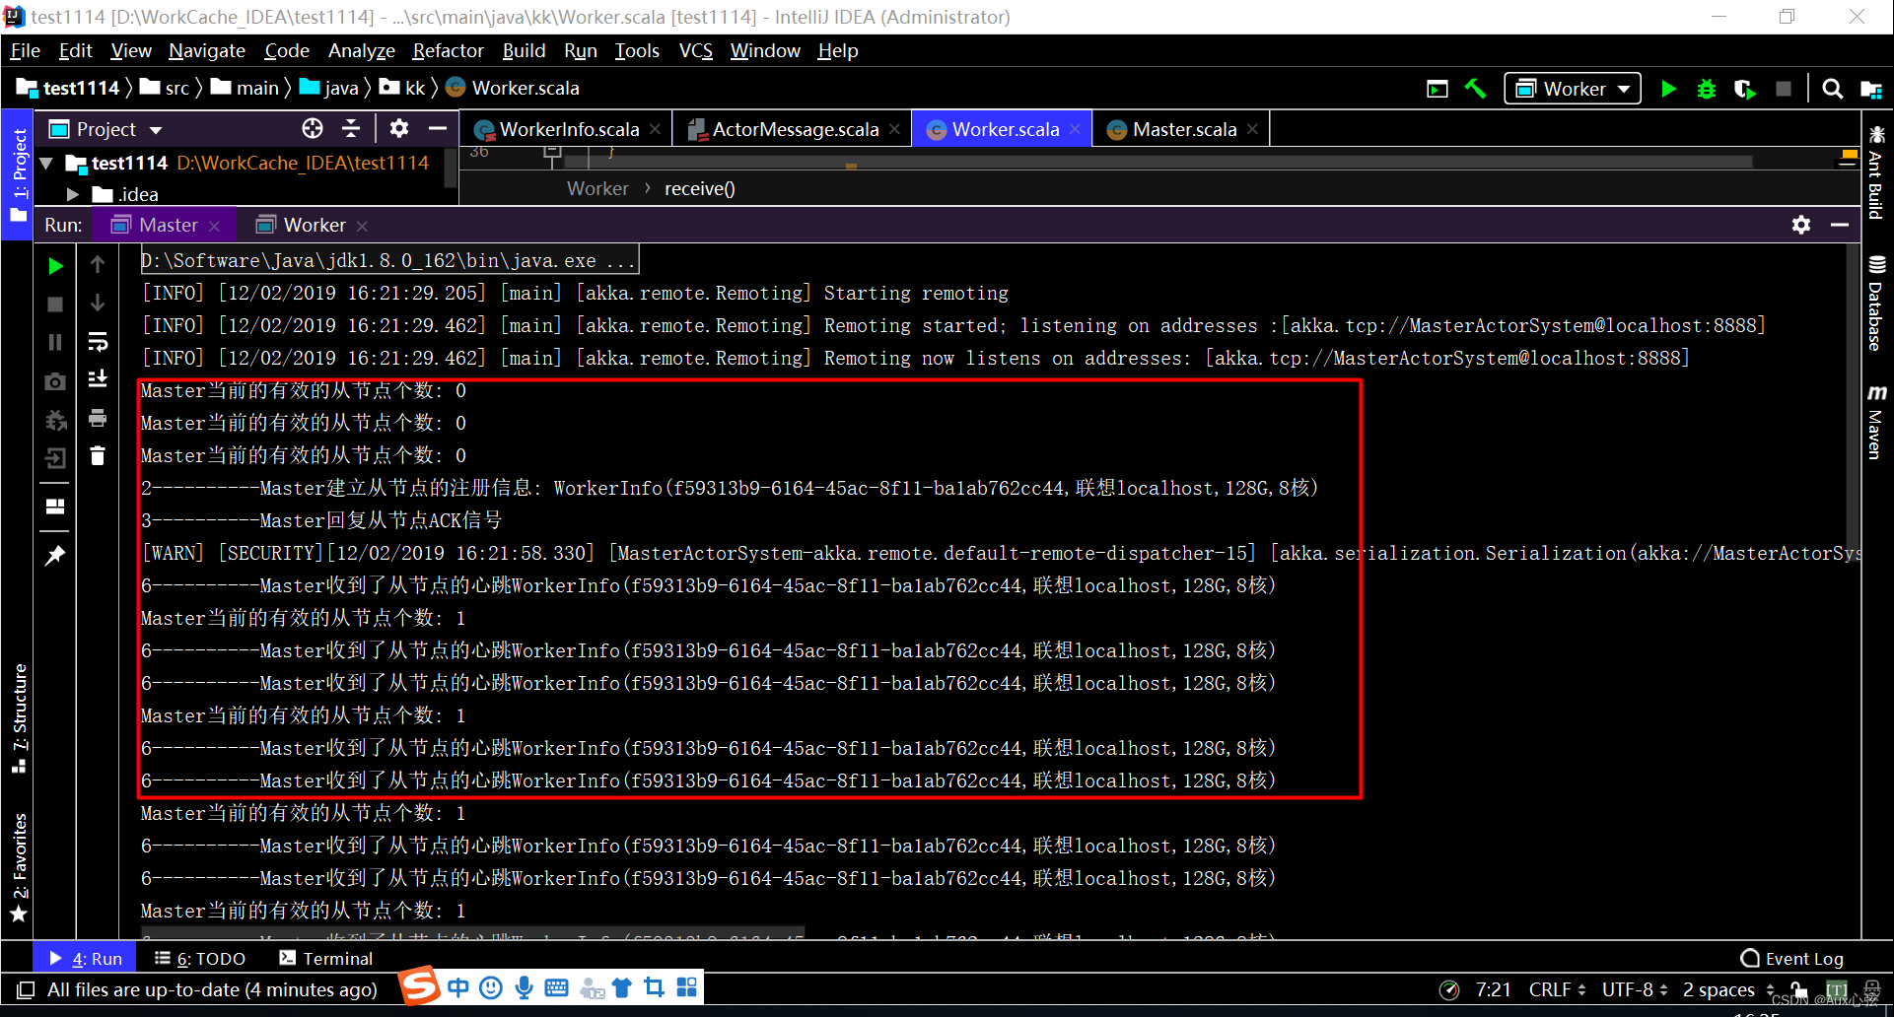This screenshot has height=1017, width=1894.
Task: Switch to the Master.scala editor tab
Action: (x=1180, y=128)
